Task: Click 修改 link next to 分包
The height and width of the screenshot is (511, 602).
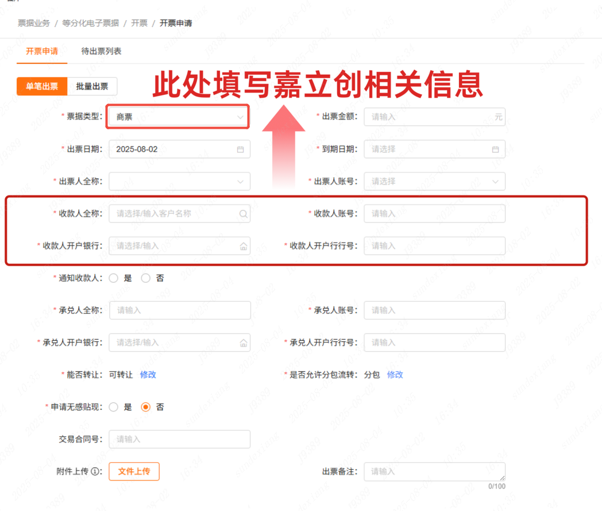Action: click(x=395, y=375)
